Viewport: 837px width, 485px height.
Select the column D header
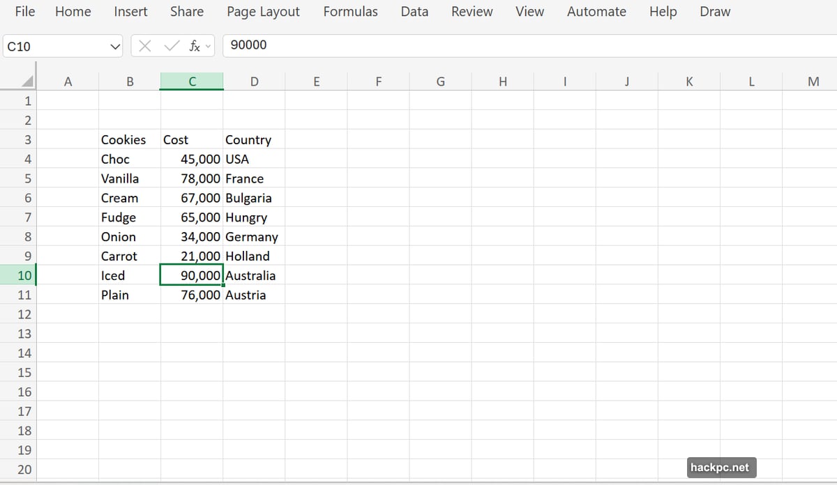tap(254, 81)
